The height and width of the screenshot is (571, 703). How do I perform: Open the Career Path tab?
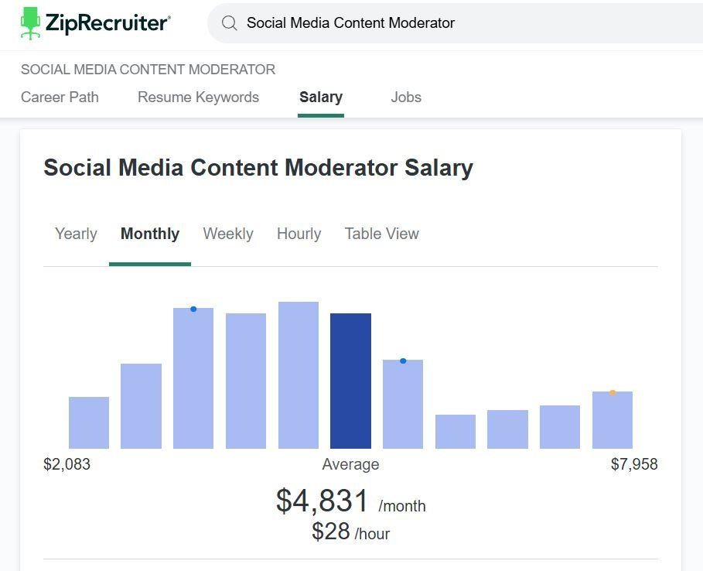(60, 97)
